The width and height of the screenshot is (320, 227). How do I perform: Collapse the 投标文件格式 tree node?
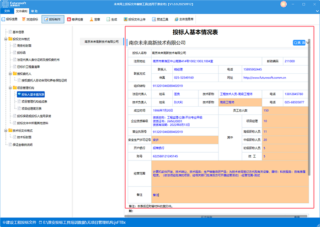point(5,39)
